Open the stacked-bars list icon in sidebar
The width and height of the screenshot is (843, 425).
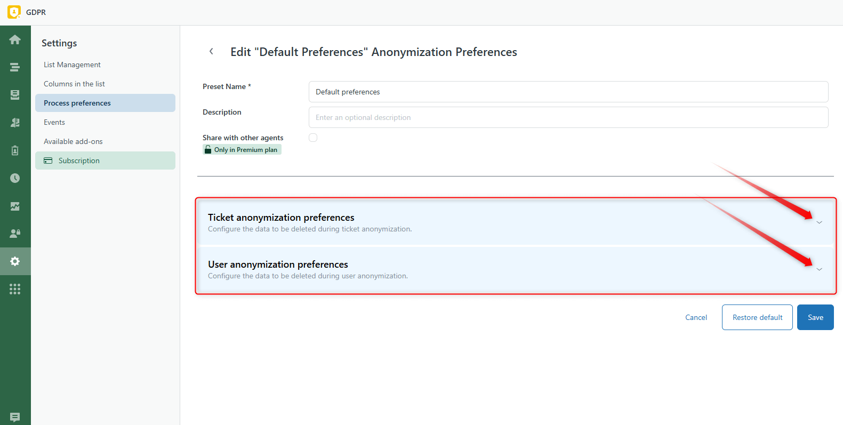(15, 67)
